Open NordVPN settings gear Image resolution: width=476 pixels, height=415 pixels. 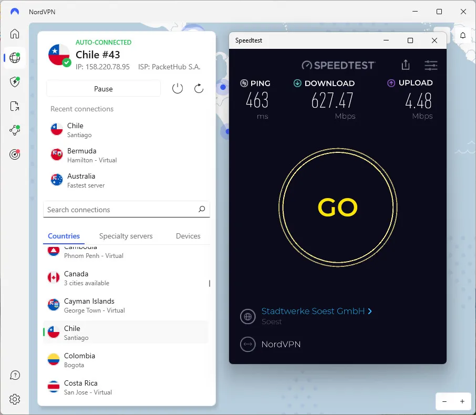point(15,400)
